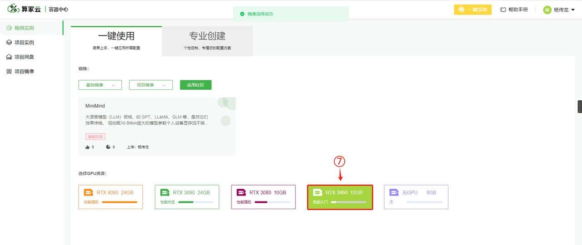Click the RTX 4090 orange performance bar
The image size is (582, 245).
pyautogui.click(x=119, y=202)
